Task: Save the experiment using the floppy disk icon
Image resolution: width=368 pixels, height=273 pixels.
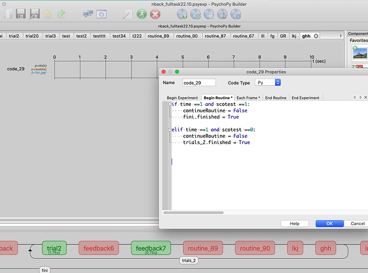Action: pyautogui.click(x=21, y=14)
